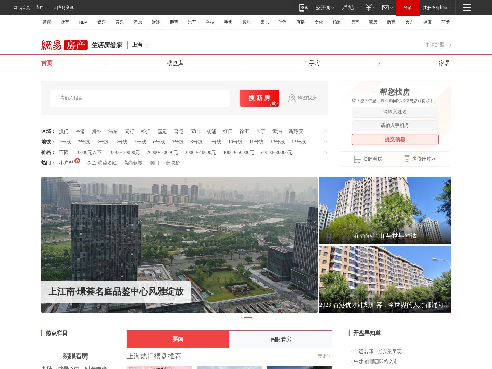Screen dimensions: 492x369
Task: Expand the 公开课 dropdown
Action: pos(325,8)
